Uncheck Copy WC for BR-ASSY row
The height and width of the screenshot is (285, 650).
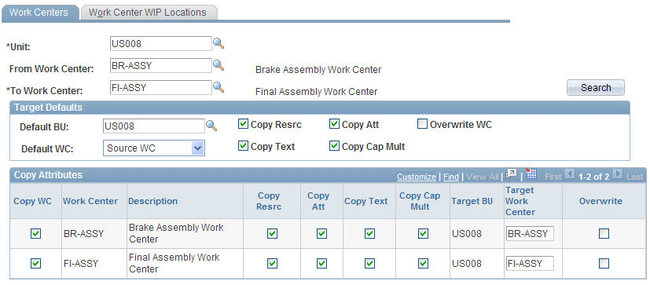pyautogui.click(x=36, y=234)
